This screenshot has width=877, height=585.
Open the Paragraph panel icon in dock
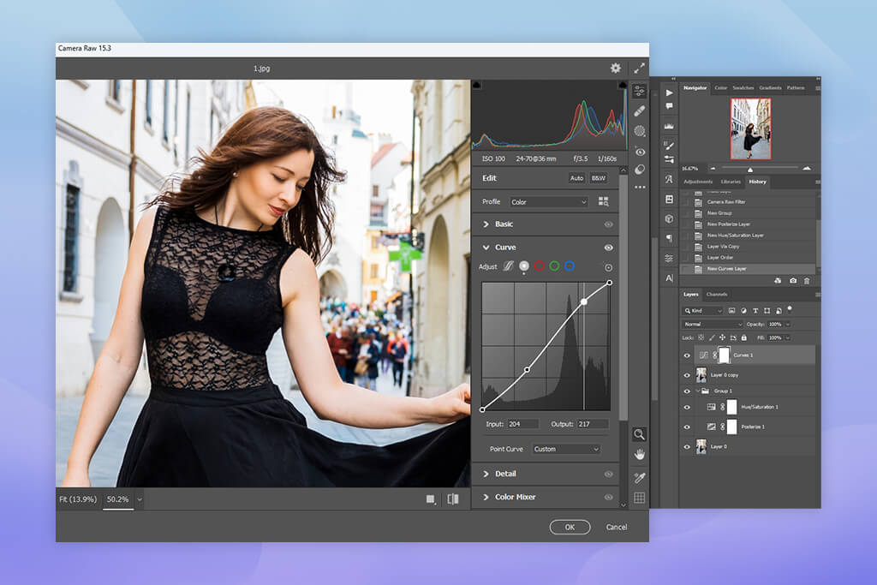(x=669, y=239)
